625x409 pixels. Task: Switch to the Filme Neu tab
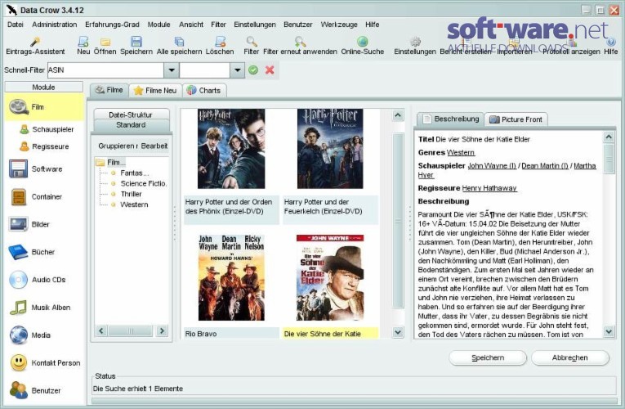pyautogui.click(x=155, y=91)
